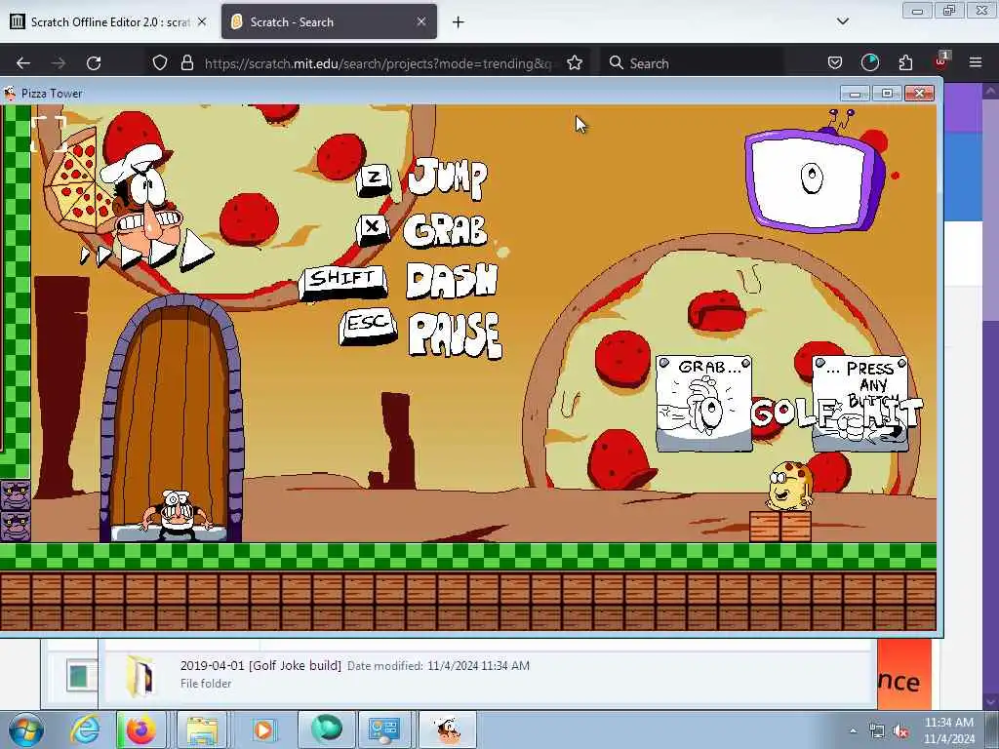
Task: Click the fullscreen bracket icon in game
Action: [x=49, y=134]
